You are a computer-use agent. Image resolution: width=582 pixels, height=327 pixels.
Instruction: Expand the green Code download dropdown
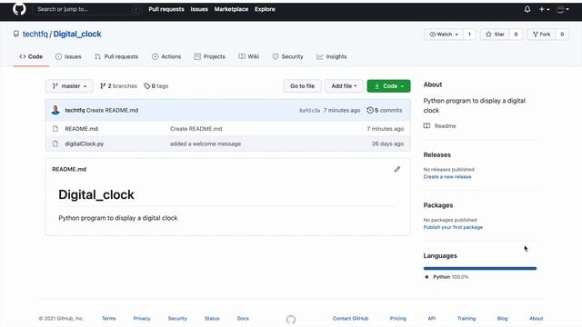[x=388, y=86]
